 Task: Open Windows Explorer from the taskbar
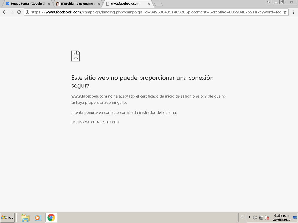[25, 218]
